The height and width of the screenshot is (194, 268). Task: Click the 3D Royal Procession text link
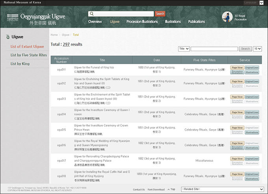point(240,17)
